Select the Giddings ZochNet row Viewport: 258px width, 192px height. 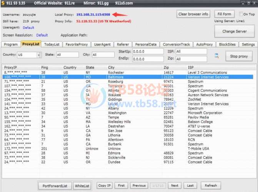coord(128,99)
